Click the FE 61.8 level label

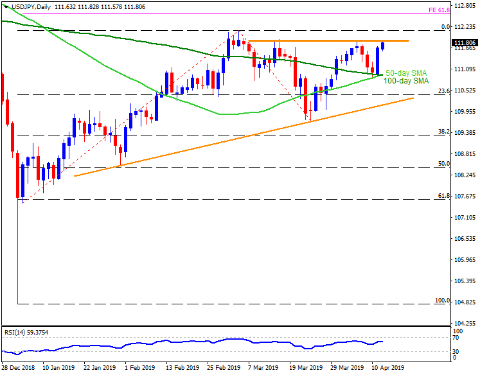pyautogui.click(x=439, y=10)
